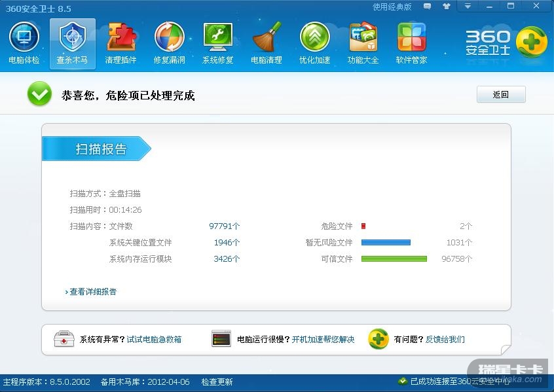Screen dimensions: 554x392
Task: Open the 试试电脑急救箱 link
Action: click(x=154, y=340)
